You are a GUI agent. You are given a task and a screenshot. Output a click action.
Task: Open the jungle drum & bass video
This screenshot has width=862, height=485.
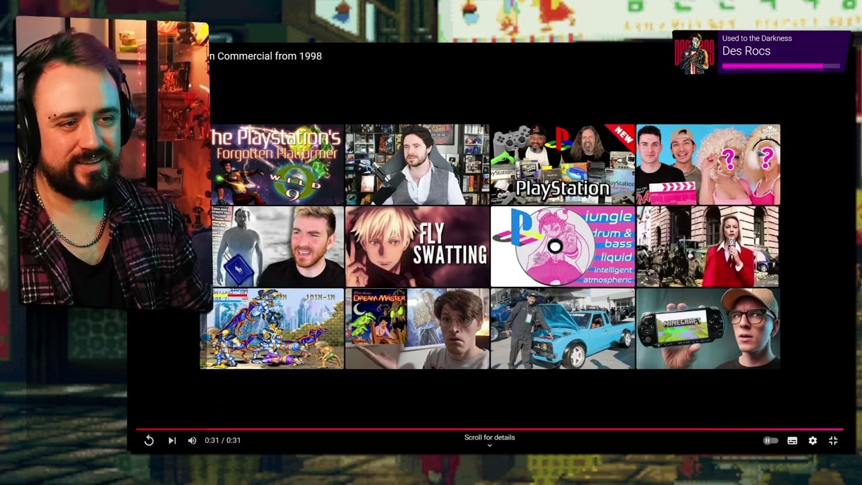563,247
